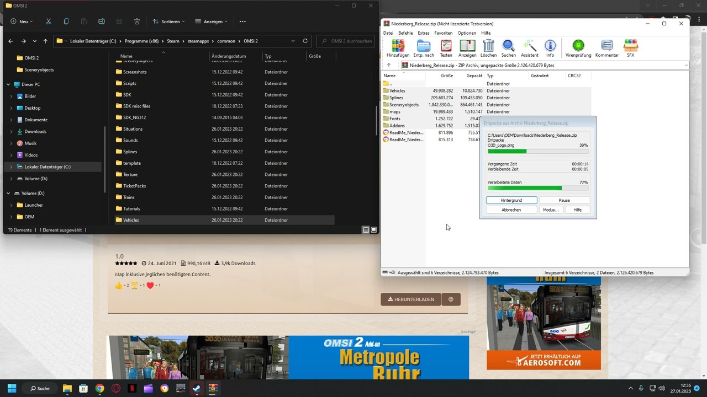
Task: Open the WinRAR Anzeigen book icon
Action: [467, 49]
